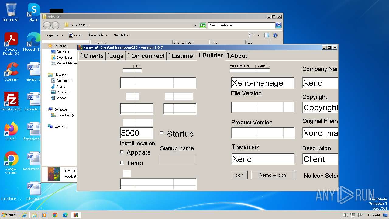This screenshot has height=219, width=389.
Task: Enable the Startup checkbox
Action: tap(162, 133)
